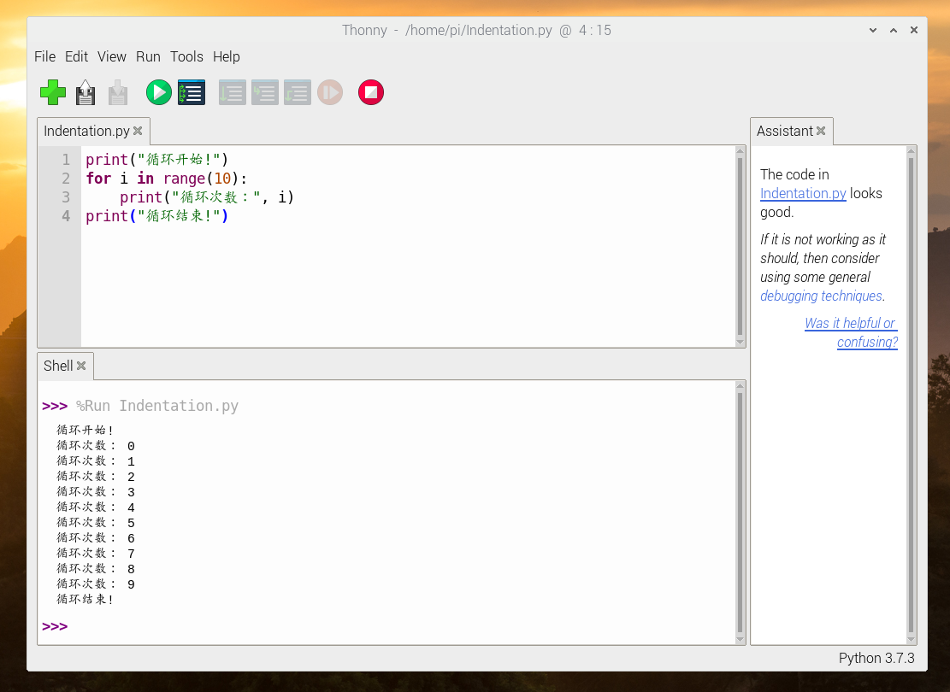Screen dimensions: 950x692
Task: Minimize the Thonny window
Action: (873, 30)
